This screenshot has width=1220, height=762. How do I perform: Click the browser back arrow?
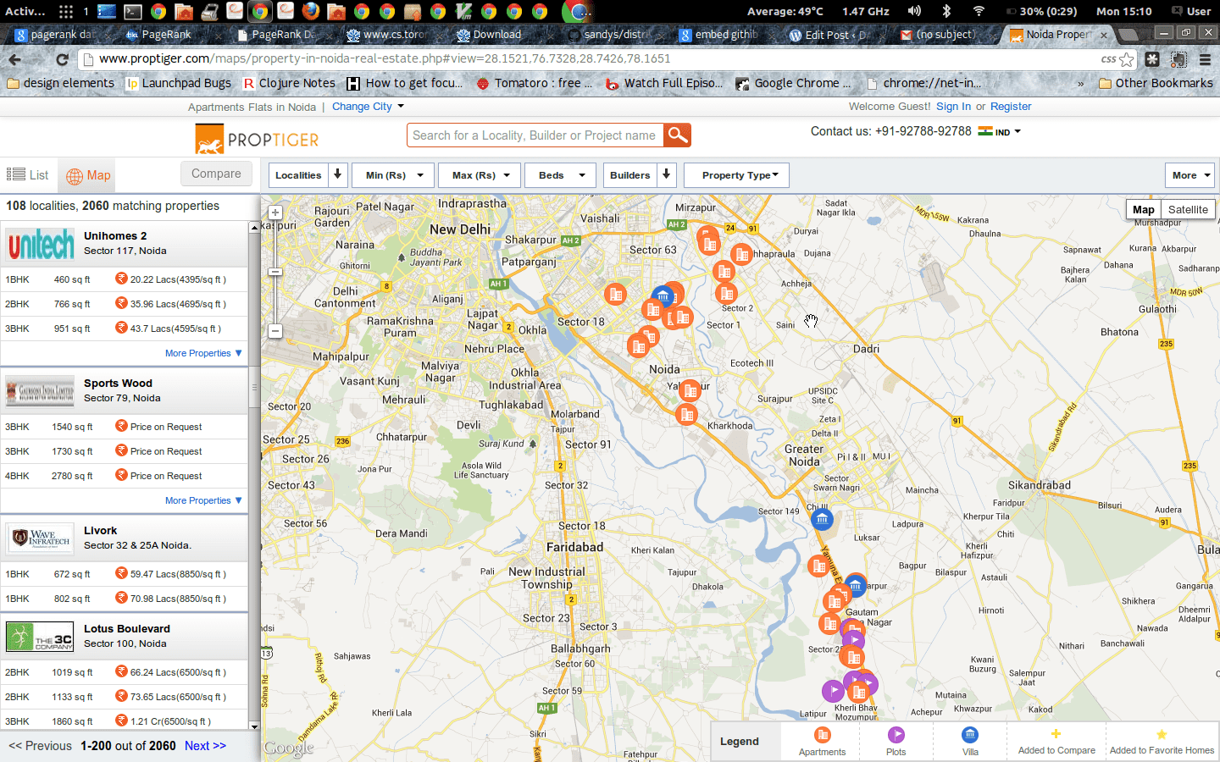coord(14,59)
